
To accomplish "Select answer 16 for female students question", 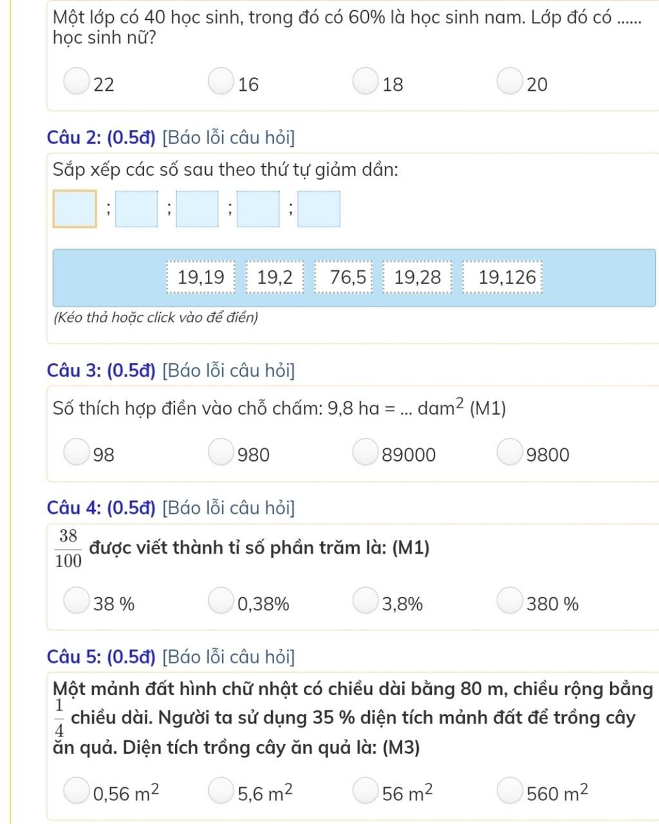I will point(221,81).
